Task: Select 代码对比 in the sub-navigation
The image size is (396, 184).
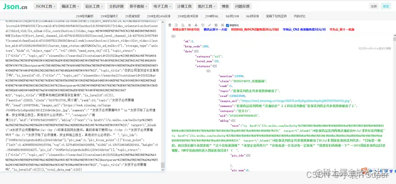Action: click(x=300, y=16)
